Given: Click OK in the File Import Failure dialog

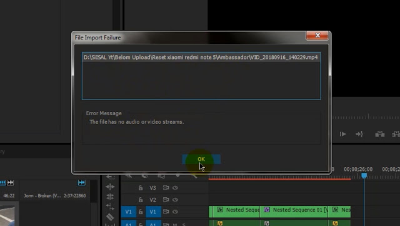Looking at the screenshot, I should 201,159.
